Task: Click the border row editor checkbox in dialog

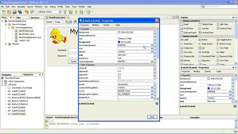Action: (x=155, y=84)
